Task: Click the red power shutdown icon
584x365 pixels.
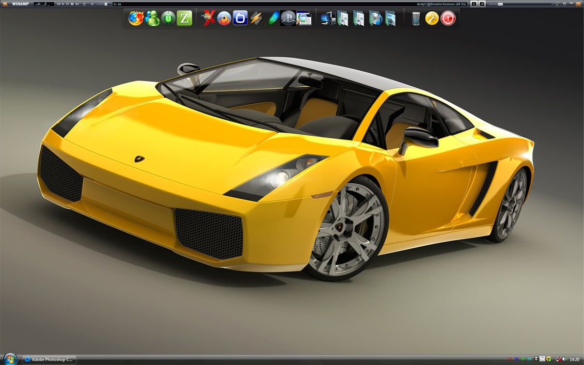Action: coord(448,18)
